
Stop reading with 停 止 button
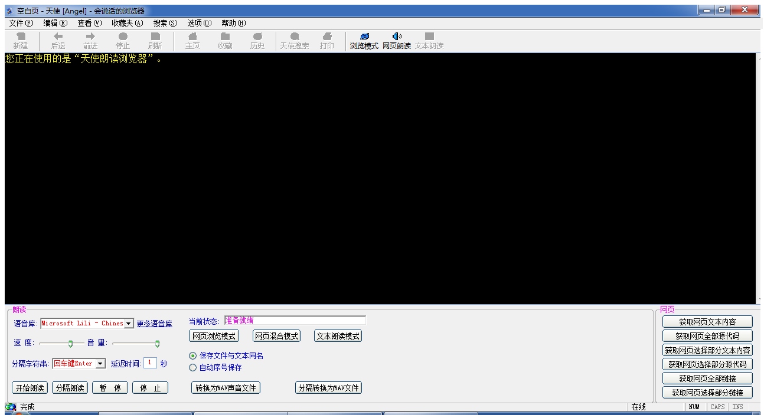point(150,388)
